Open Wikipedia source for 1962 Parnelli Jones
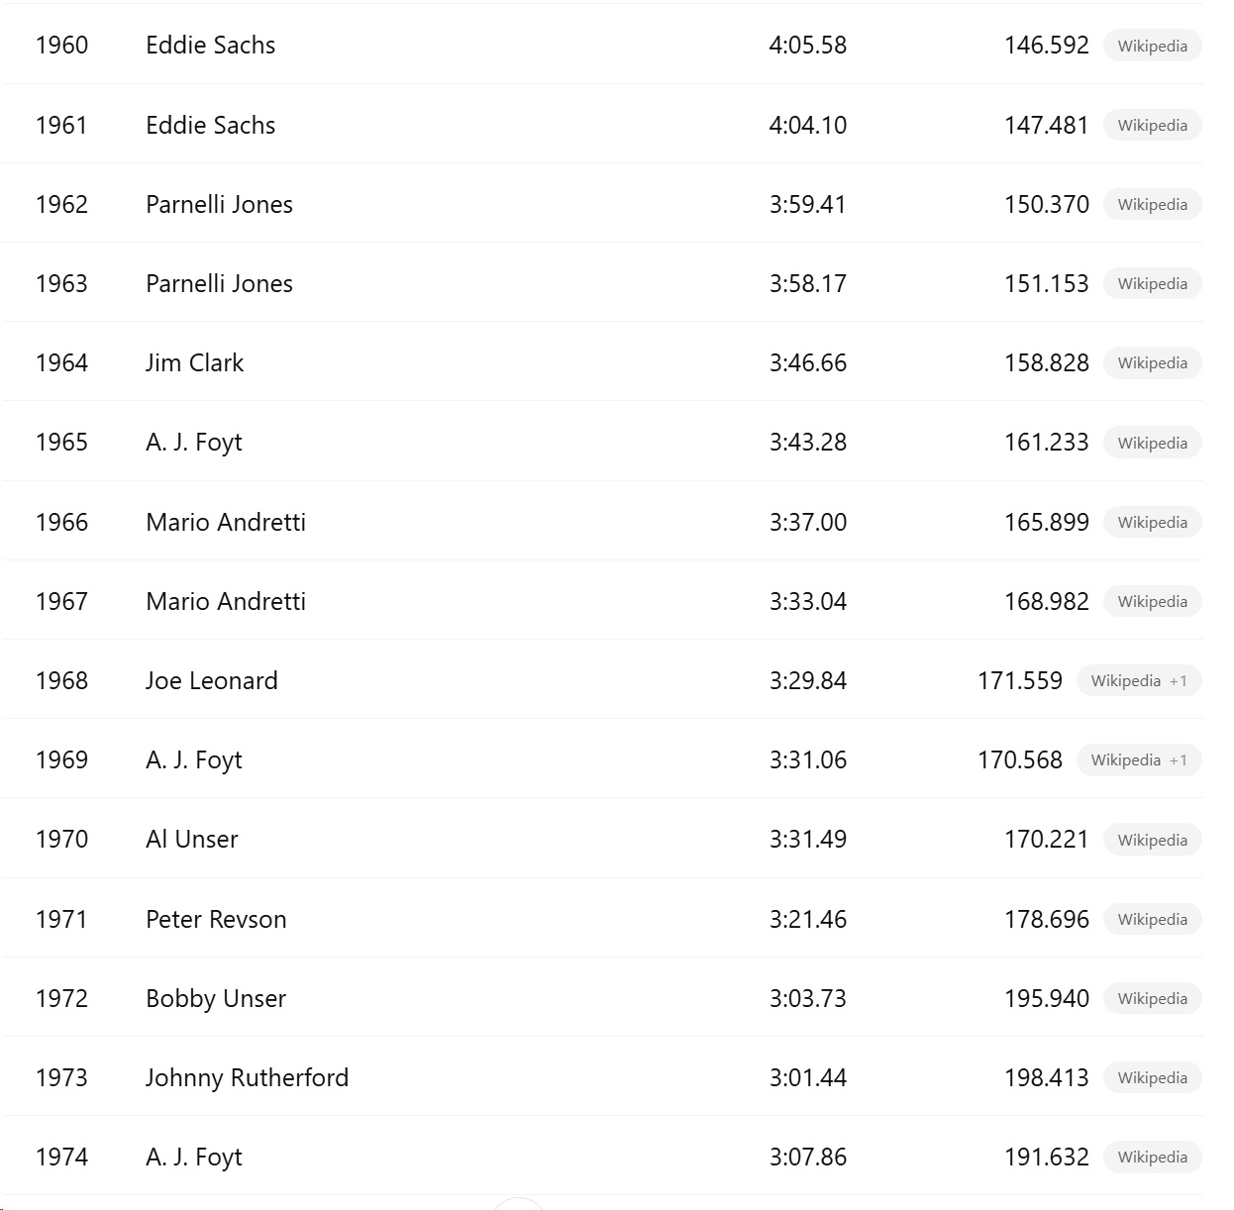The width and height of the screenshot is (1234, 1210). (1152, 204)
